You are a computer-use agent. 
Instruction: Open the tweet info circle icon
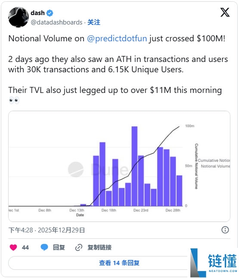(x=225, y=230)
